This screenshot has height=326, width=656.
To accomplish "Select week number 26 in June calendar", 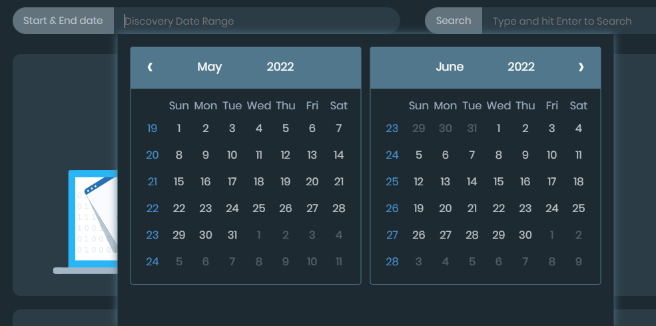I will click(x=392, y=209).
